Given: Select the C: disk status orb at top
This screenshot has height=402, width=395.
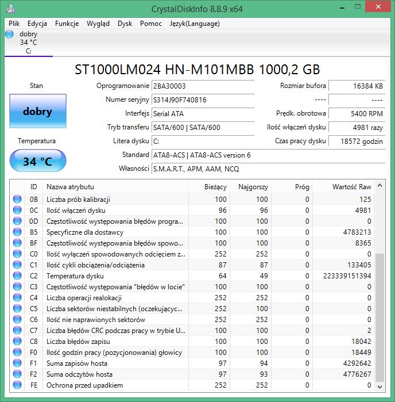Looking at the screenshot, I should tap(9, 34).
